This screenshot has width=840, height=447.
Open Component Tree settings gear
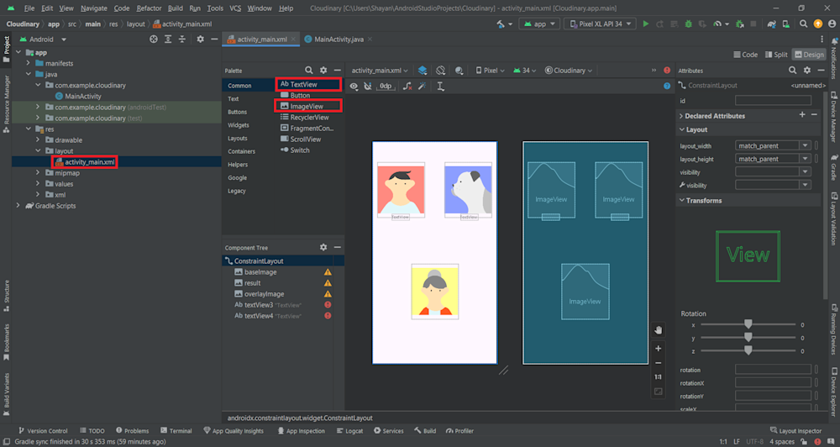point(323,247)
